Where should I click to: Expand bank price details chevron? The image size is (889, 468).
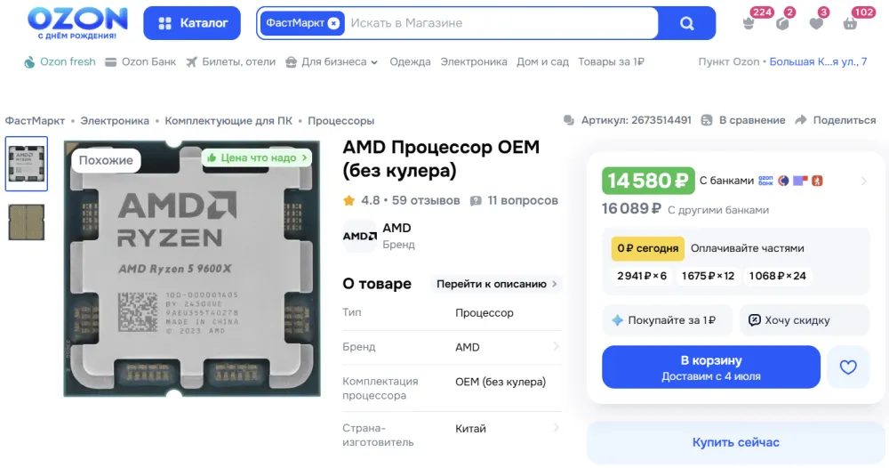click(864, 181)
